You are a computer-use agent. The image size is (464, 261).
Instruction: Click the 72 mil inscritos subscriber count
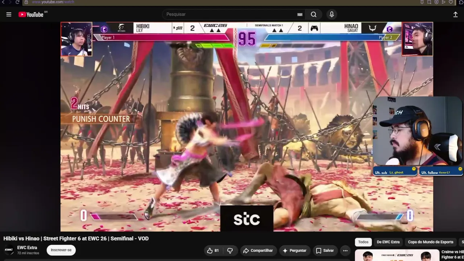[28, 253]
